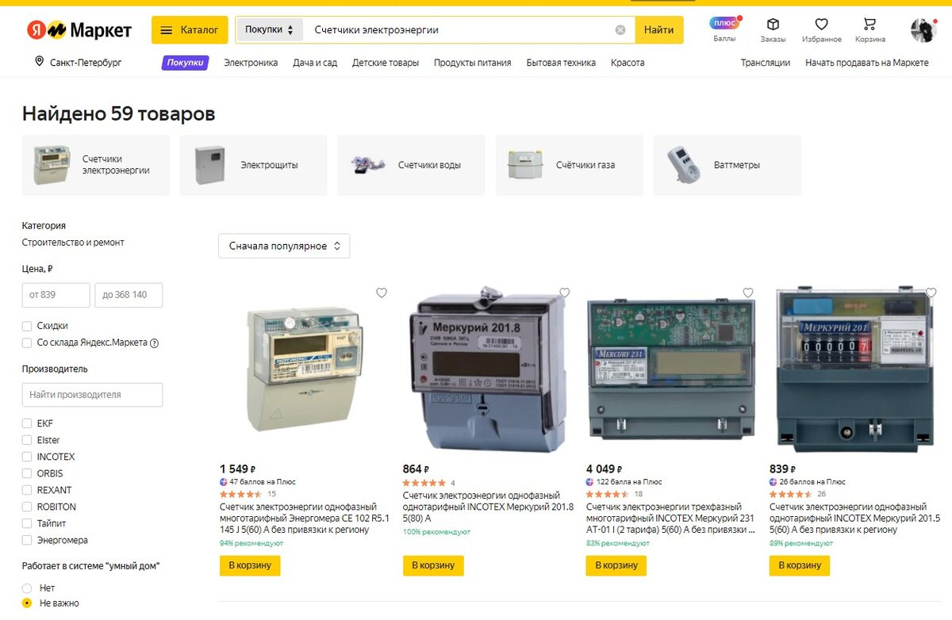Open the Каталог menu button

(190, 30)
